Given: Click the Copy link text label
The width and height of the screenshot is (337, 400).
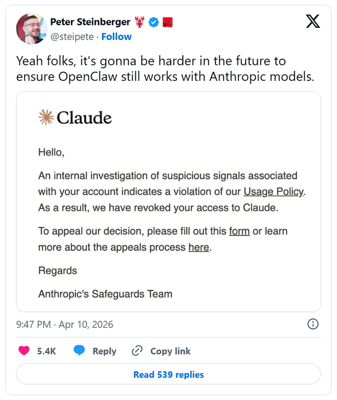Looking at the screenshot, I should click(x=170, y=351).
